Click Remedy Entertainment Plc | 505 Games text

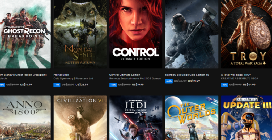pos(135,79)
